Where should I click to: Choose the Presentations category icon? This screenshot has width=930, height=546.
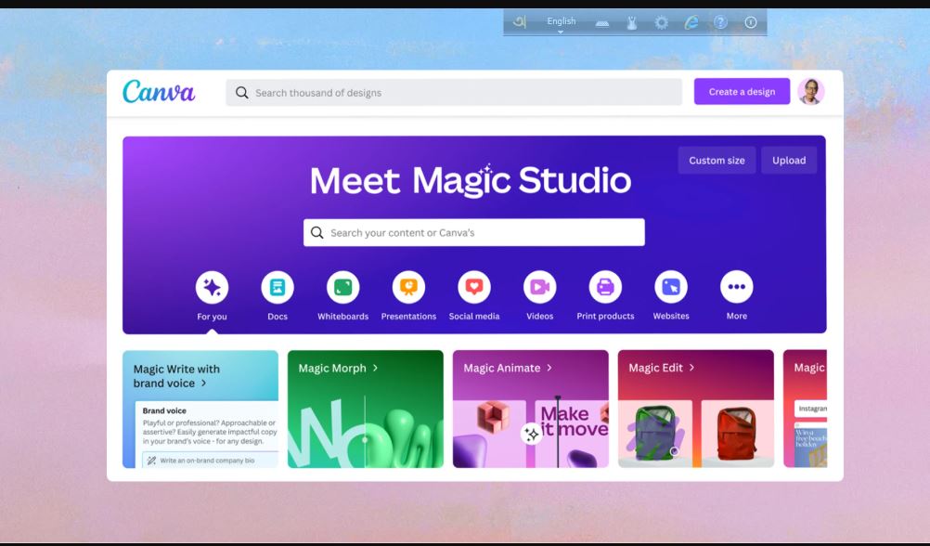tap(408, 287)
